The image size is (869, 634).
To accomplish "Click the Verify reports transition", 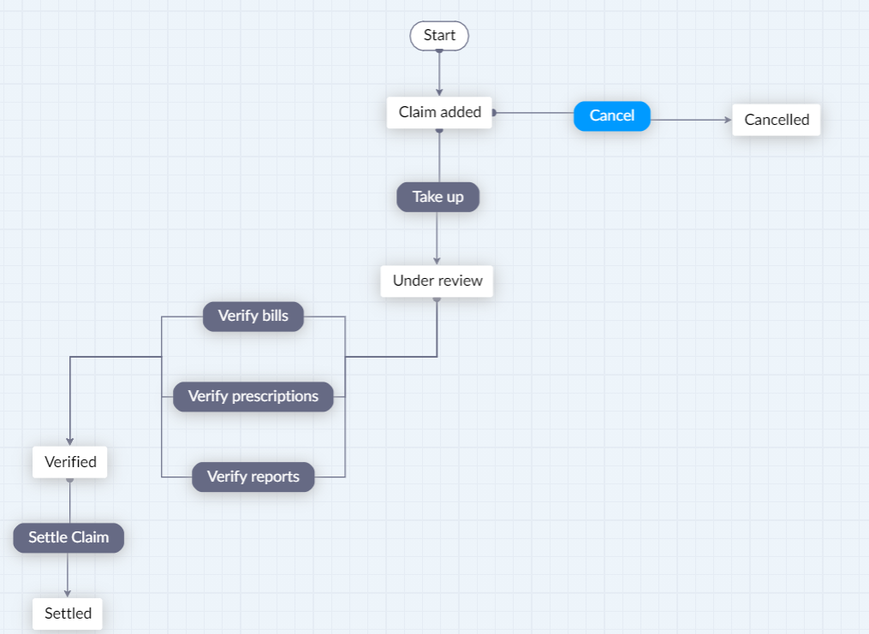I will 253,477.
